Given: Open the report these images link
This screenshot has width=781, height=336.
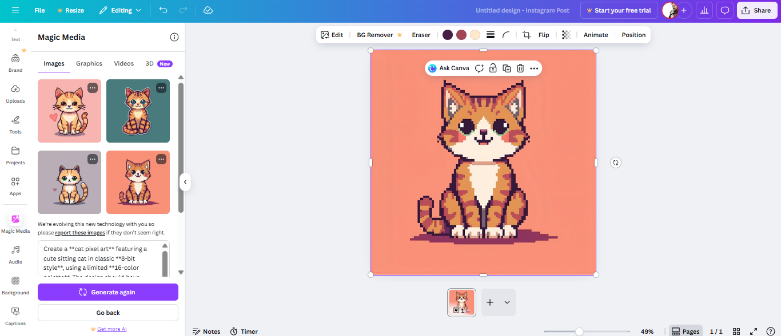Looking at the screenshot, I should [x=80, y=233].
